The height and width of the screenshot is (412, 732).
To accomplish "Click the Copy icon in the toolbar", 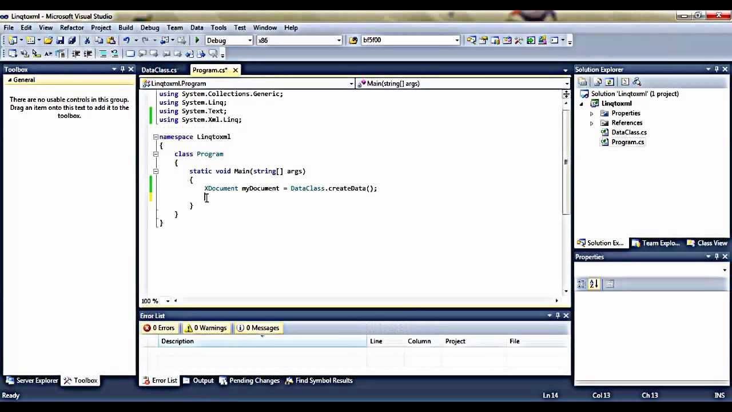I will pyautogui.click(x=99, y=41).
